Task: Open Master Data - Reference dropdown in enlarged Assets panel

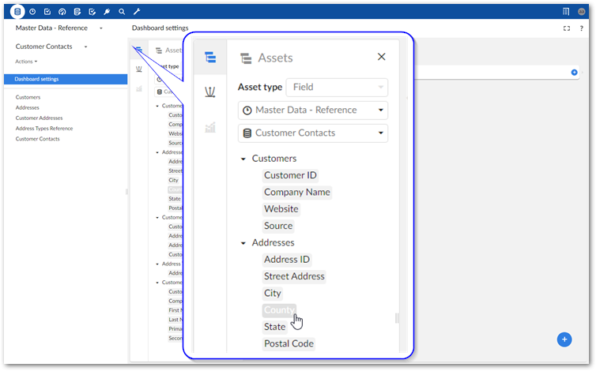Action: tap(313, 111)
